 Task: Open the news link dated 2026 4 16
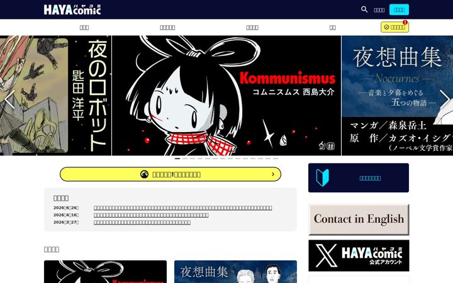pos(151,215)
